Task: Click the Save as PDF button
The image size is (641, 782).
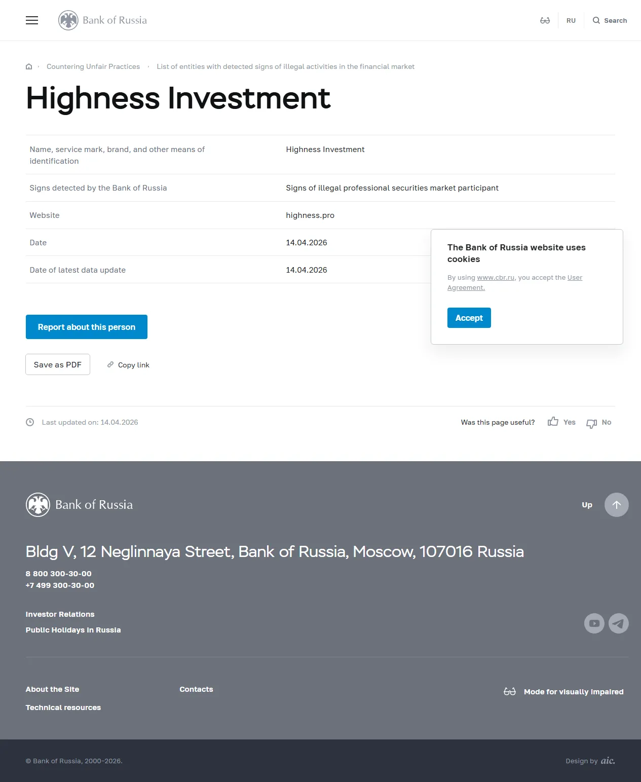Action: pyautogui.click(x=58, y=364)
